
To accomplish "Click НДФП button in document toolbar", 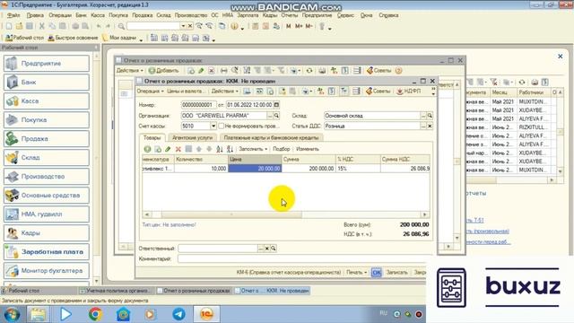I will tap(409, 92).
